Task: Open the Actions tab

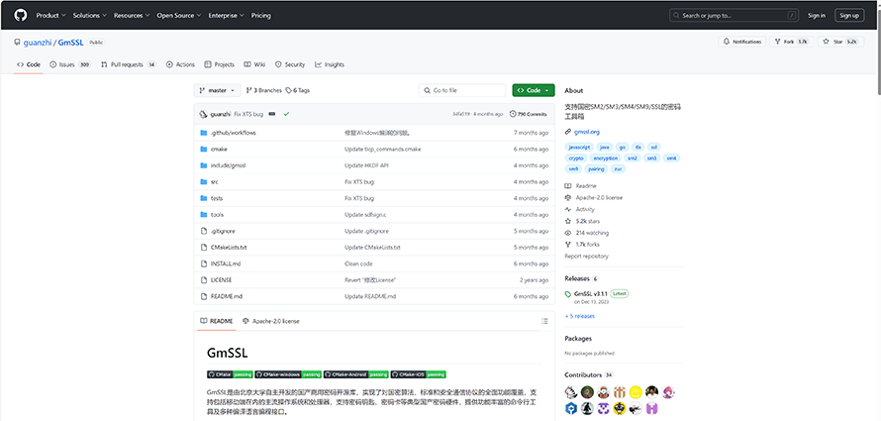Action: (180, 64)
